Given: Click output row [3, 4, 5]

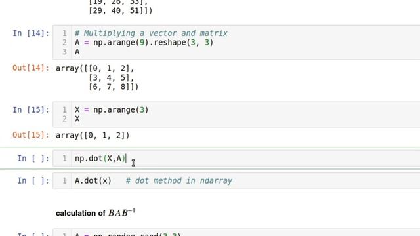Looking at the screenshot, I should [111, 77].
